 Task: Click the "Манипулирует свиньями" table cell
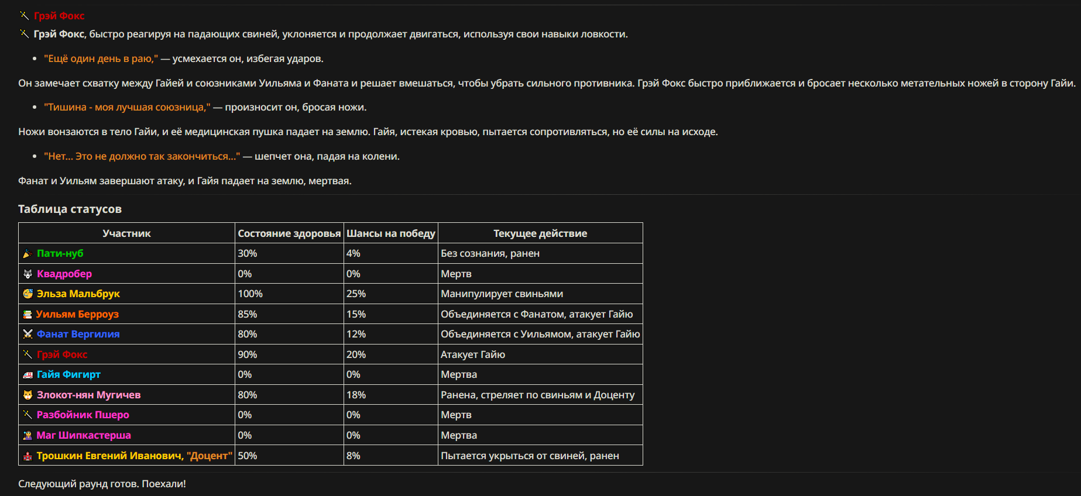point(502,294)
